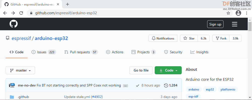Click the browser address bar URL
This screenshot has width=252, height=100.
tap(66, 13)
